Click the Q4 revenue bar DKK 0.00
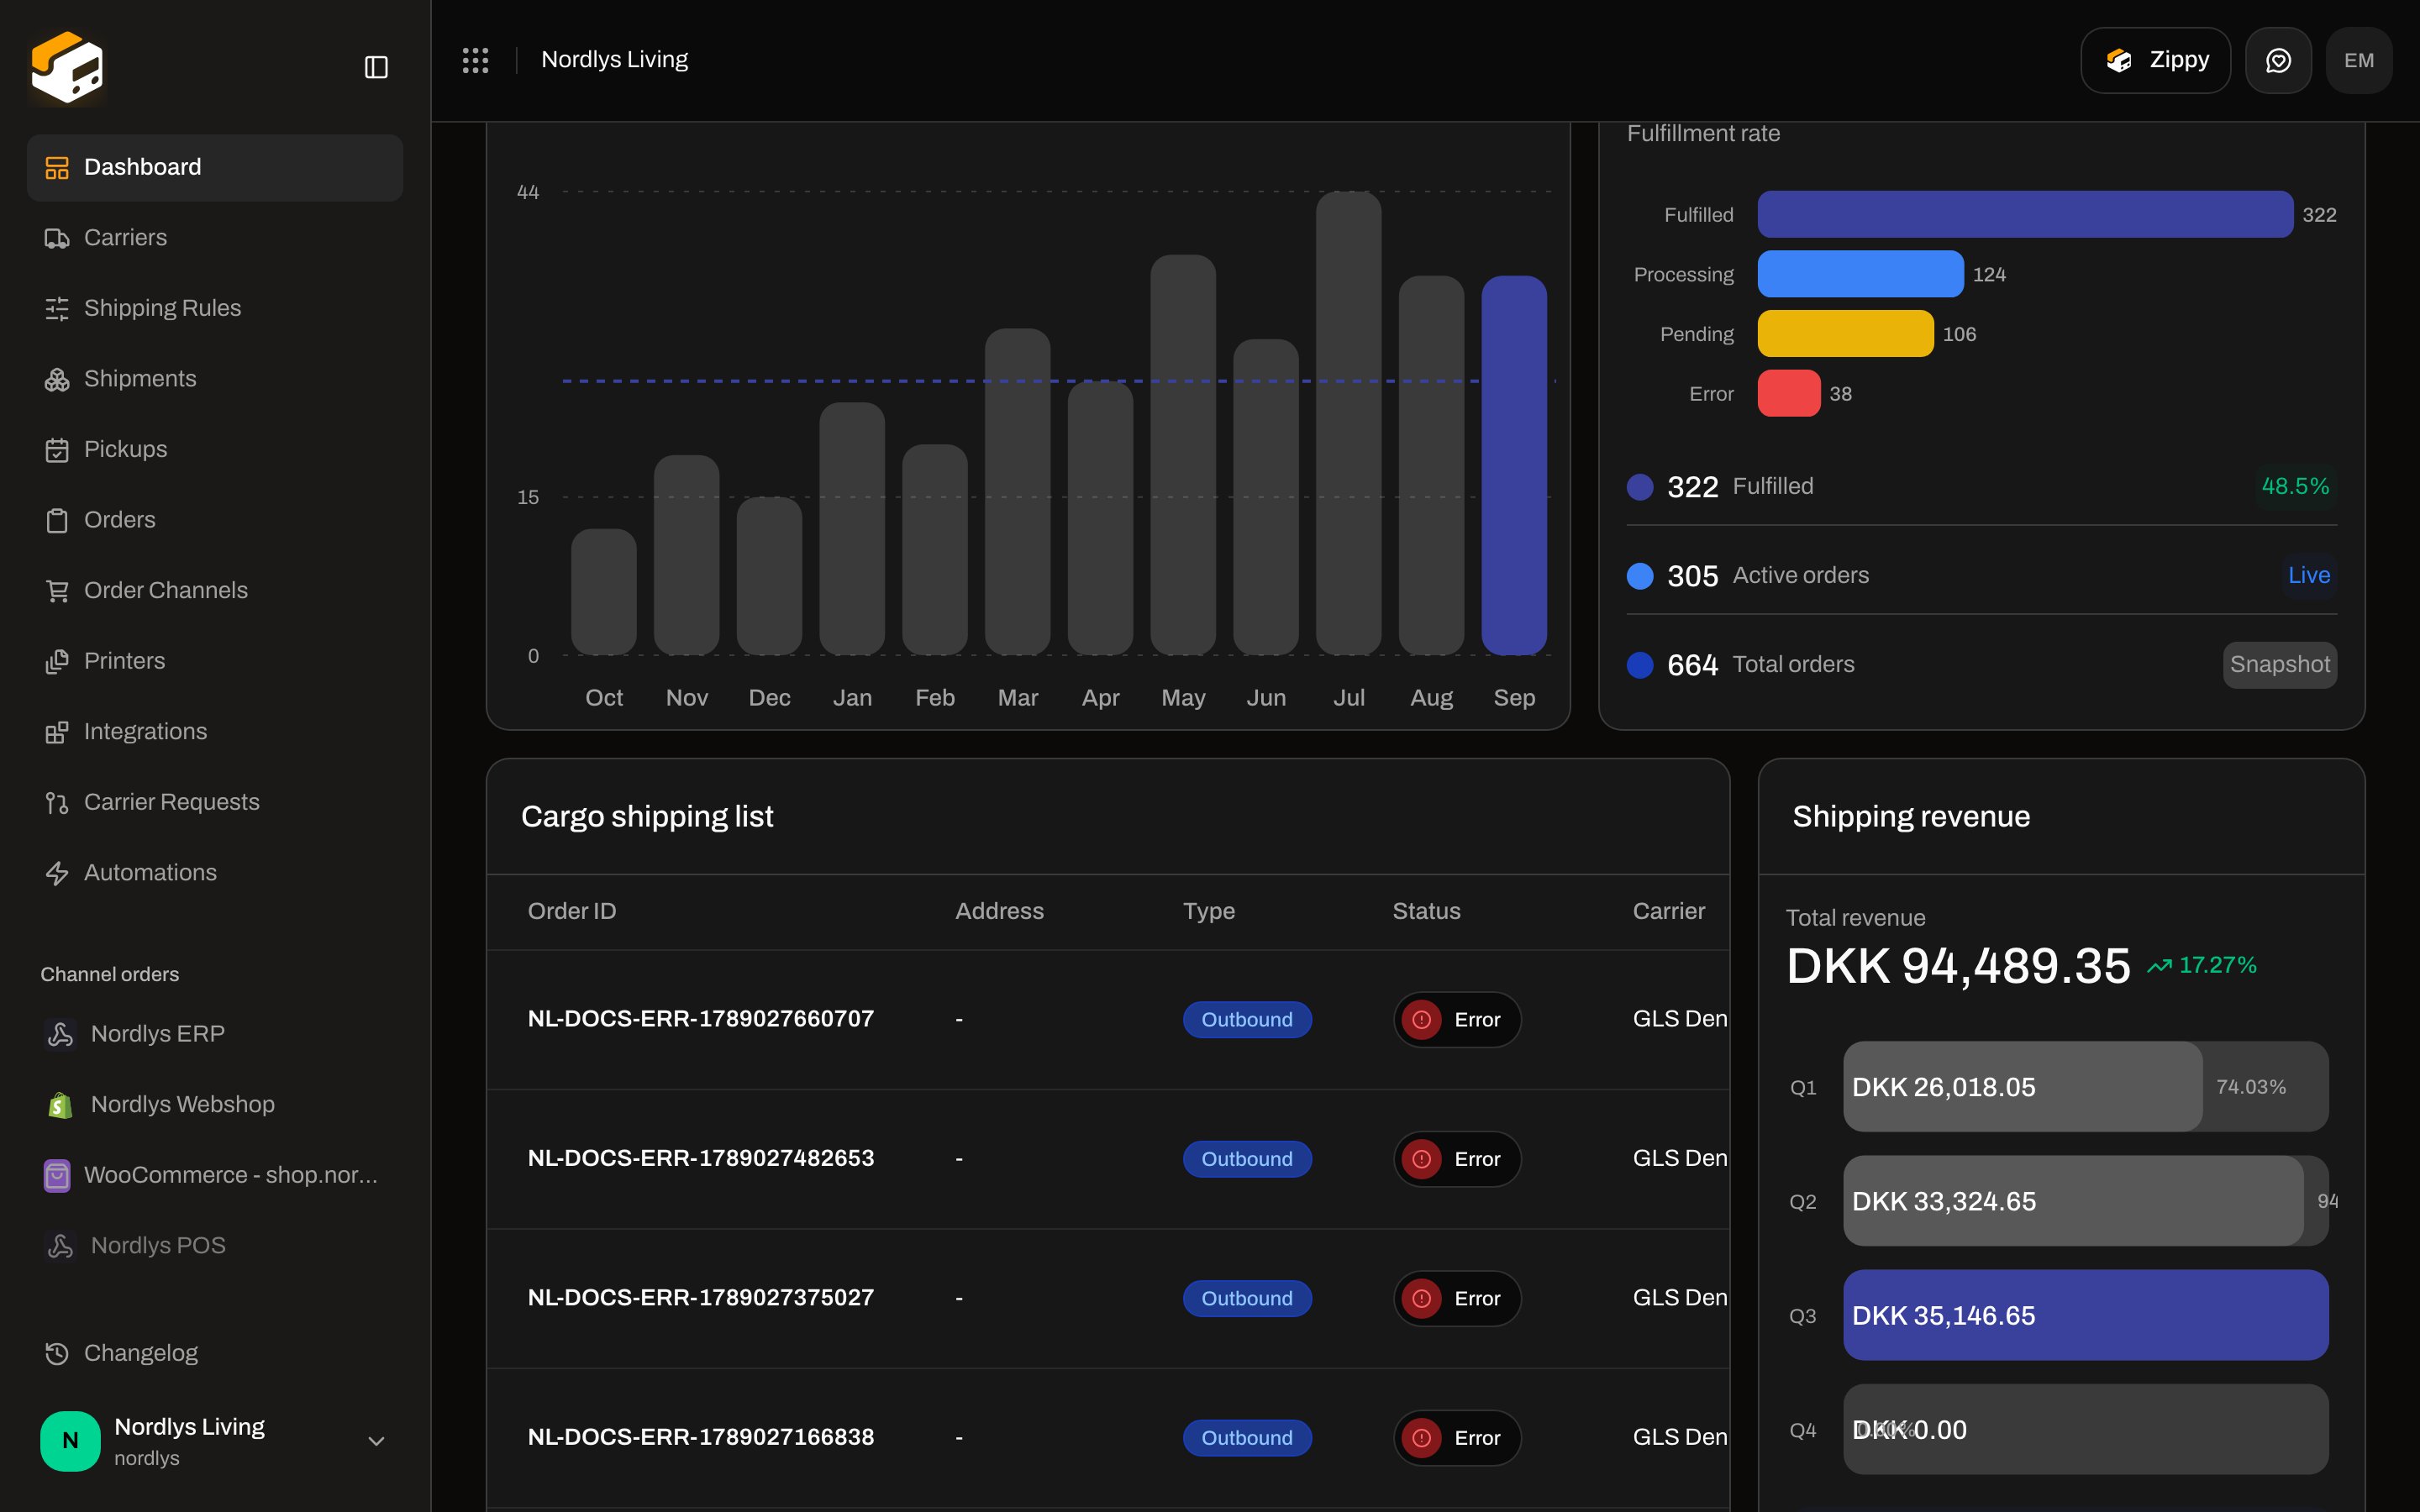The height and width of the screenshot is (1512, 2420). click(2086, 1429)
